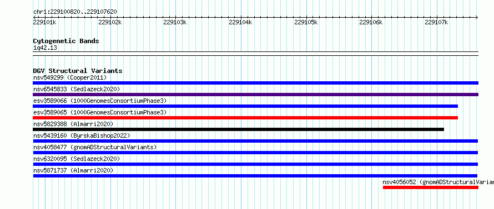This screenshot has width=494, height=209.
Task: Click the ruler's left arrowhead
Action: (34, 17)
